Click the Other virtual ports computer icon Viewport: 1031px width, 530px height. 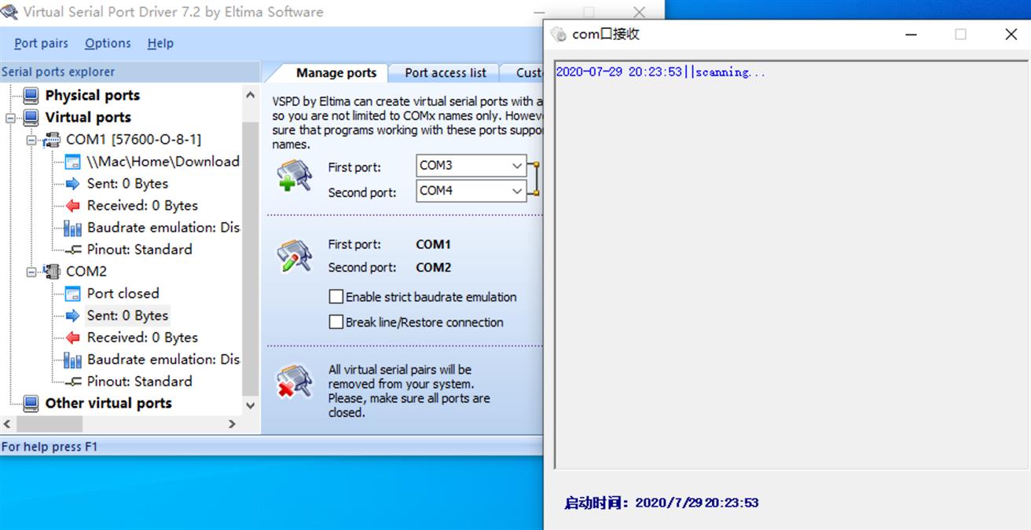click(31, 403)
